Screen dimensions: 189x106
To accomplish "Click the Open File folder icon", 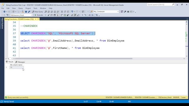I will [x=23, y=12].
